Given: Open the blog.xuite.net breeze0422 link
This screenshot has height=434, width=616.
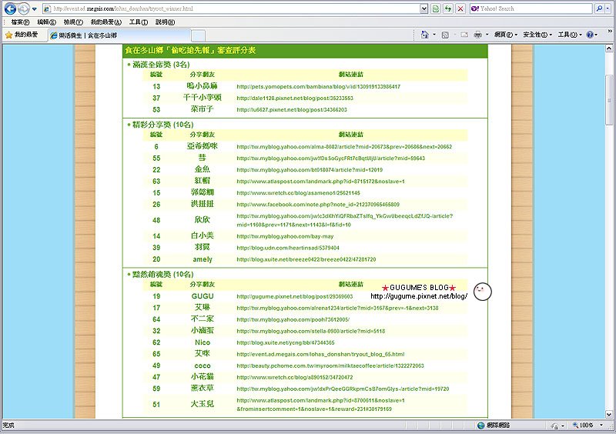Looking at the screenshot, I should pyautogui.click(x=306, y=259).
